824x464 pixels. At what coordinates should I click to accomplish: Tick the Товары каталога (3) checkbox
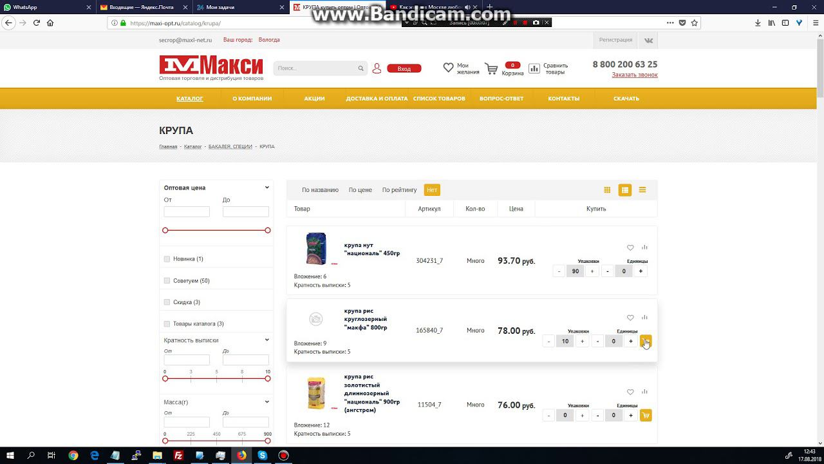click(x=167, y=324)
